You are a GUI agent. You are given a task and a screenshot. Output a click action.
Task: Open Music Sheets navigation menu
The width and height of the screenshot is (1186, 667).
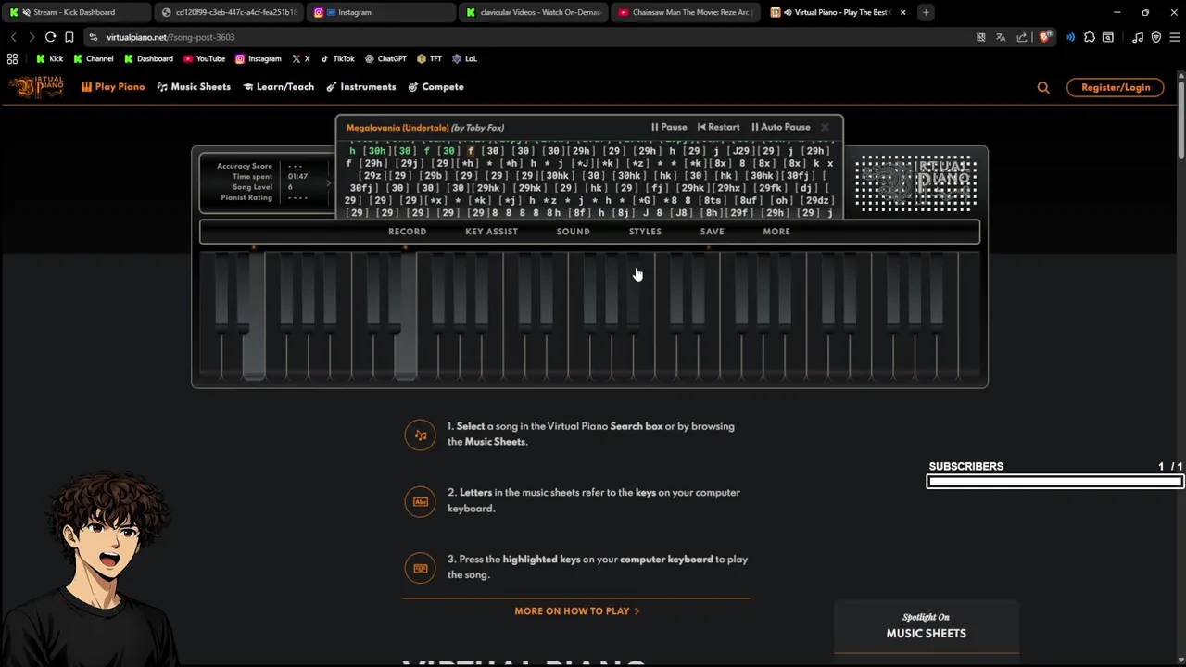pyautogui.click(x=194, y=87)
